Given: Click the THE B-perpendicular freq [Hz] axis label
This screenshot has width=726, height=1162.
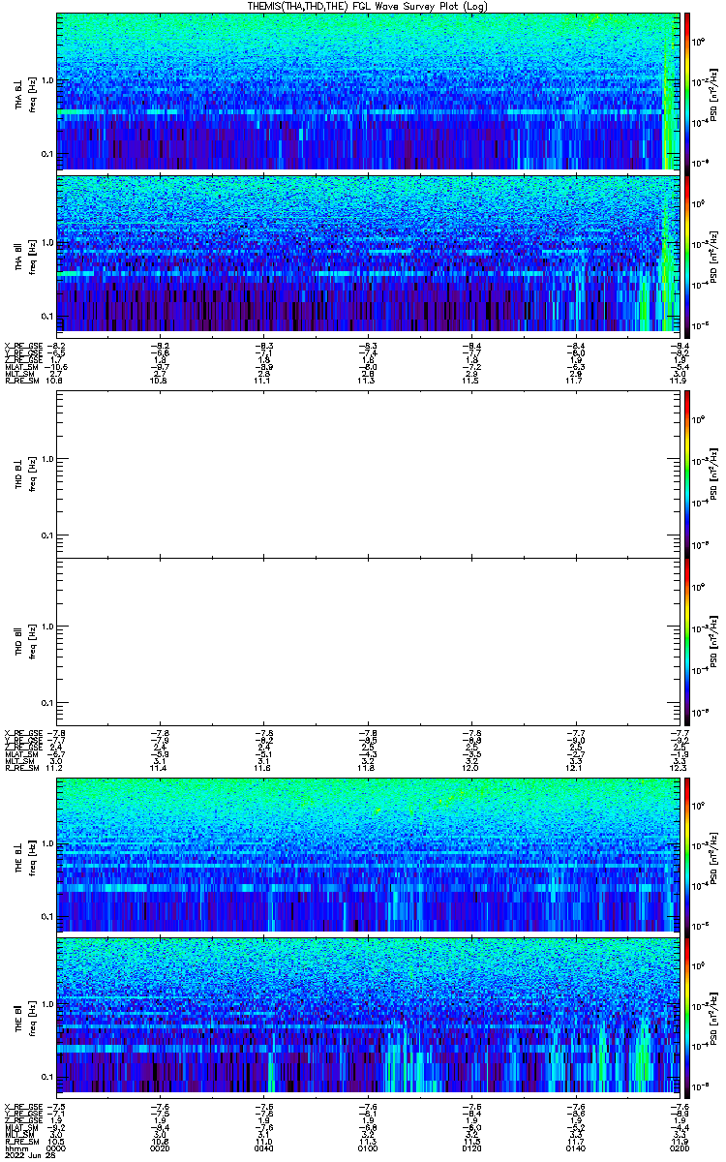Looking at the screenshot, I should (x=32, y=856).
